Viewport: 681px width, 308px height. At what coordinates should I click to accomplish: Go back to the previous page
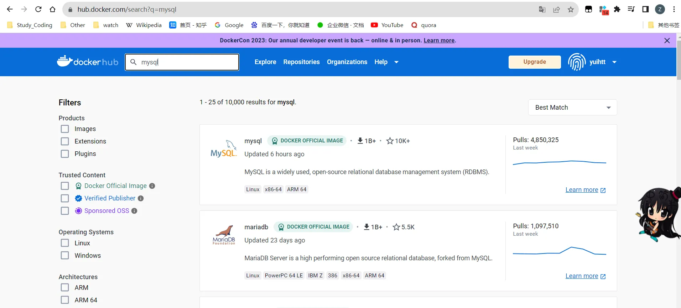coord(10,10)
